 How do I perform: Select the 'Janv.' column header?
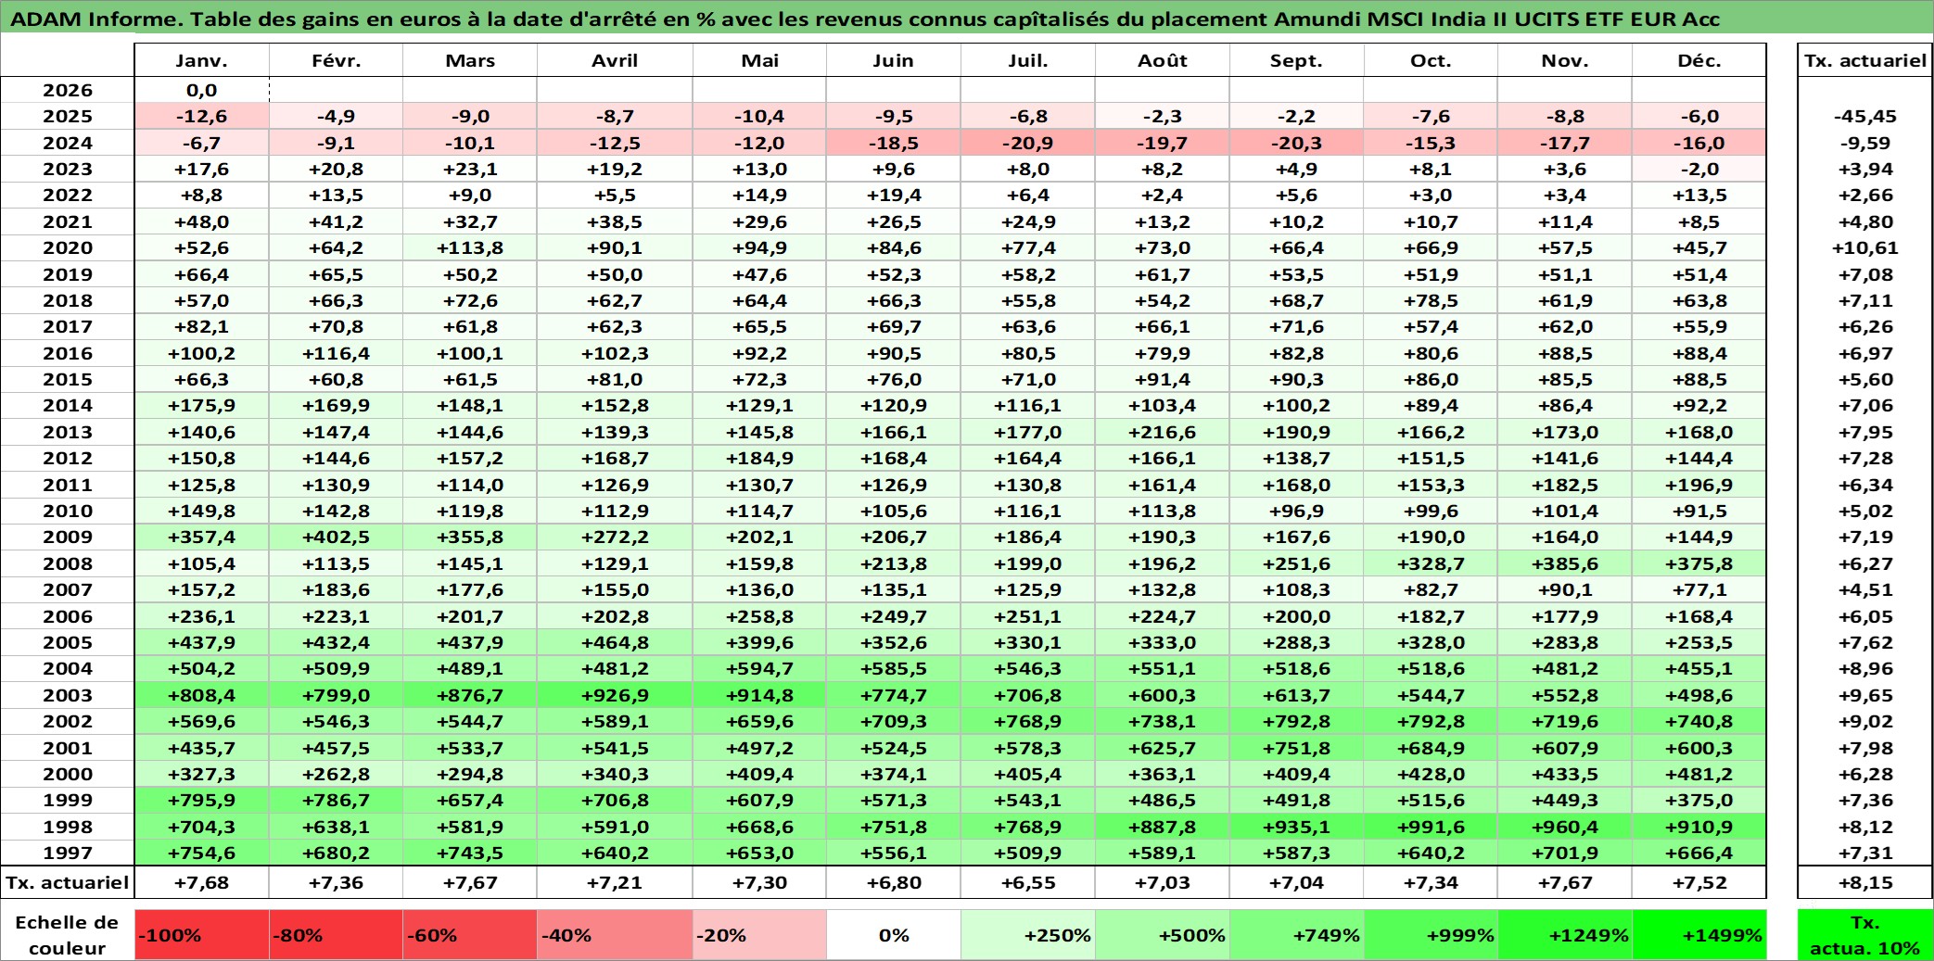click(202, 60)
